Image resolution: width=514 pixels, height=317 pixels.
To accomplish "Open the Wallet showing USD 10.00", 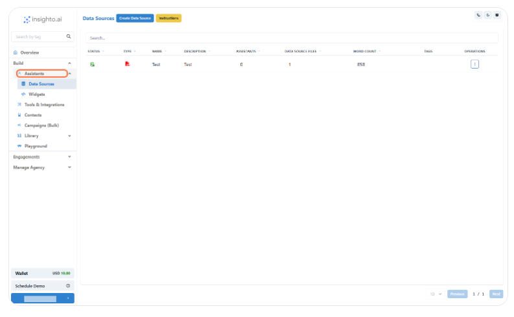I will tap(43, 273).
